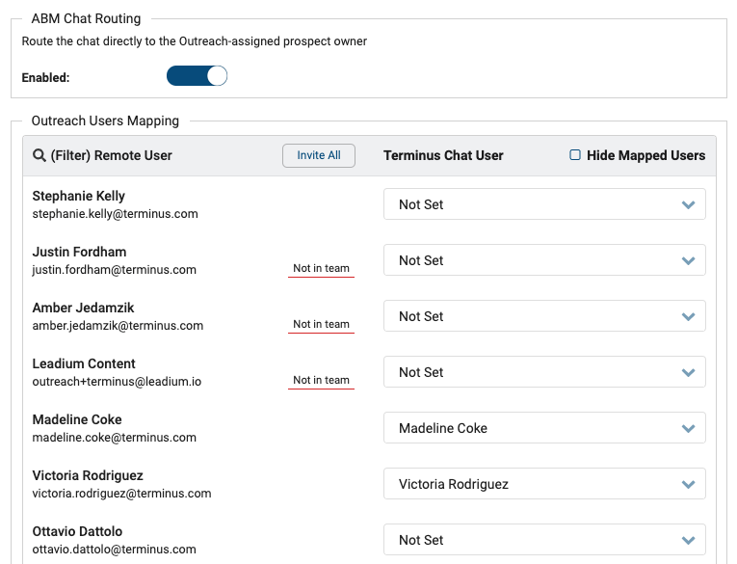The image size is (737, 564).
Task: Click the routing description about prospect owner
Action: point(194,41)
